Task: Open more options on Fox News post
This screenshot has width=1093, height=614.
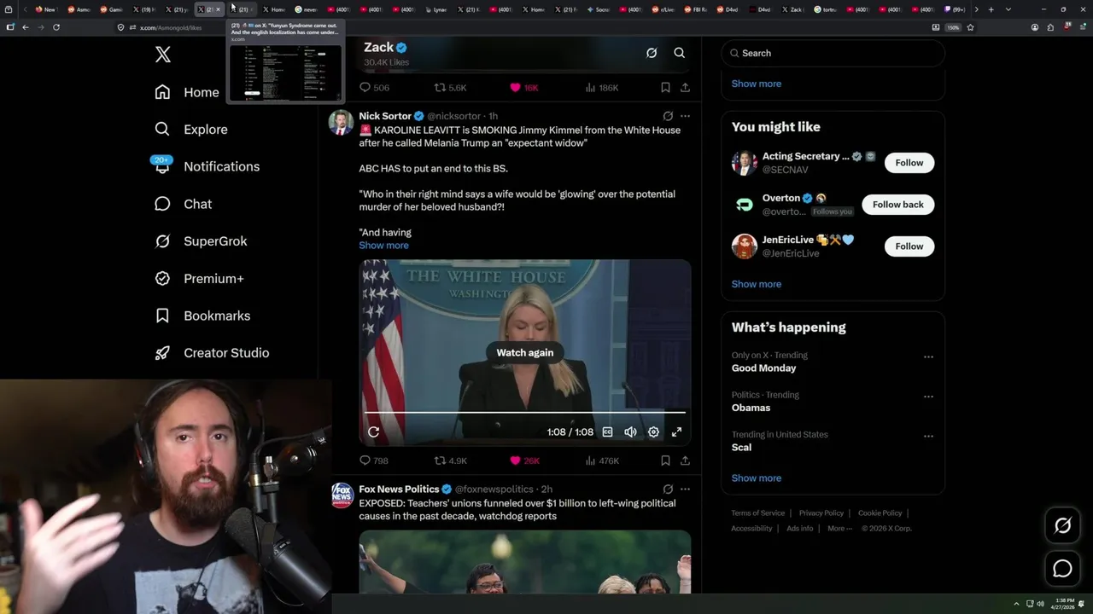Action: click(x=685, y=489)
